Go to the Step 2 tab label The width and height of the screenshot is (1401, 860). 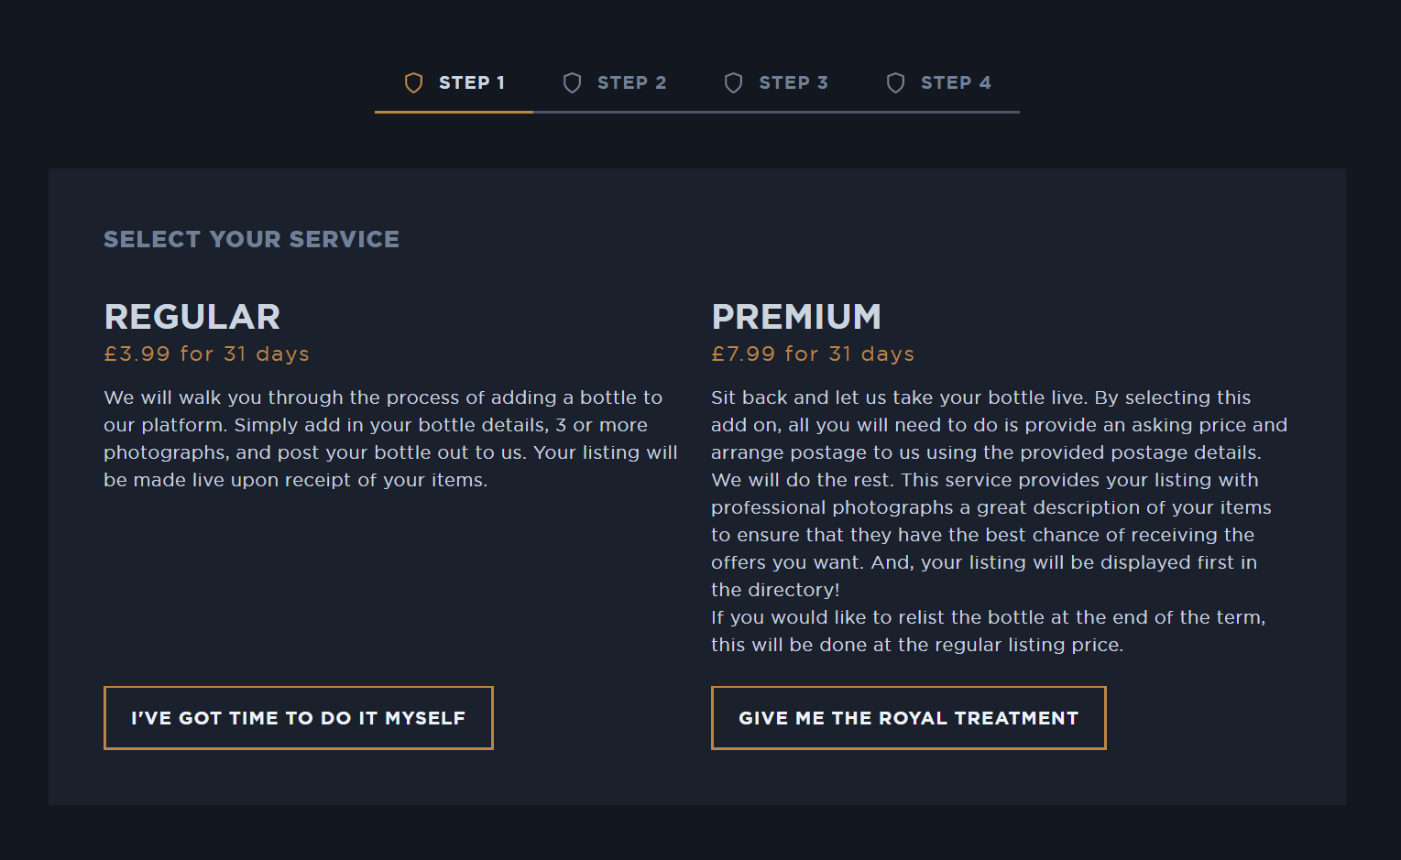(x=631, y=83)
